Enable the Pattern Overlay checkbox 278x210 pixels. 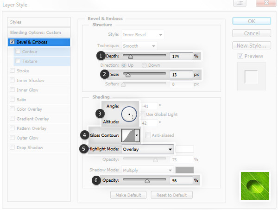pos(12,128)
